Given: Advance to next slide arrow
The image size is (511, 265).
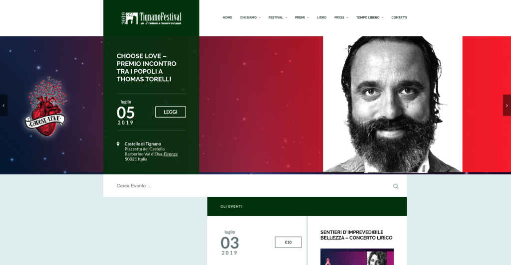Looking at the screenshot, I should [x=507, y=105].
